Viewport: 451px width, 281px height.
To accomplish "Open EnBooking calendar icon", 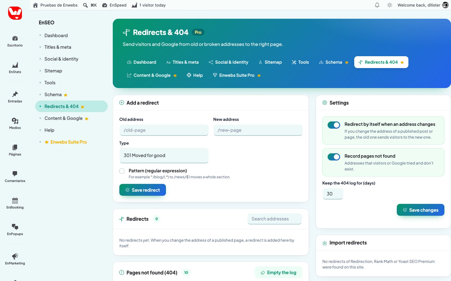I will click(15, 200).
